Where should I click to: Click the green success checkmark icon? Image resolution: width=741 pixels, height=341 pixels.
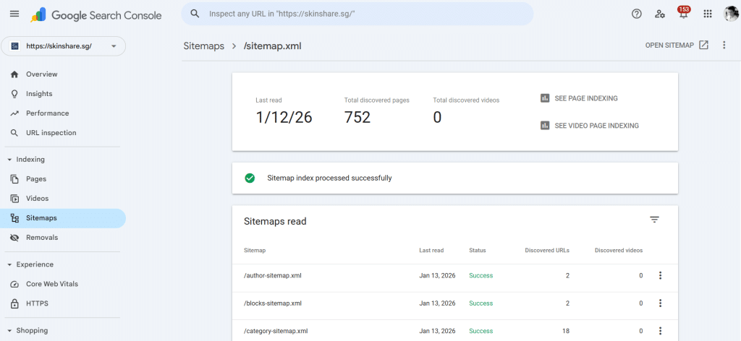(x=250, y=178)
